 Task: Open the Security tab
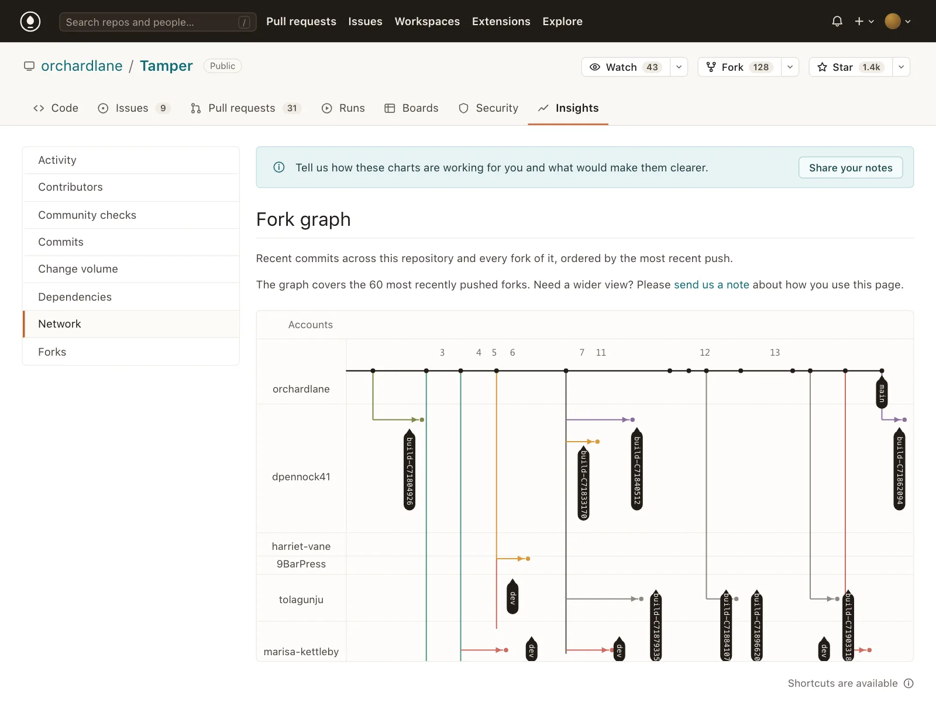pyautogui.click(x=488, y=108)
